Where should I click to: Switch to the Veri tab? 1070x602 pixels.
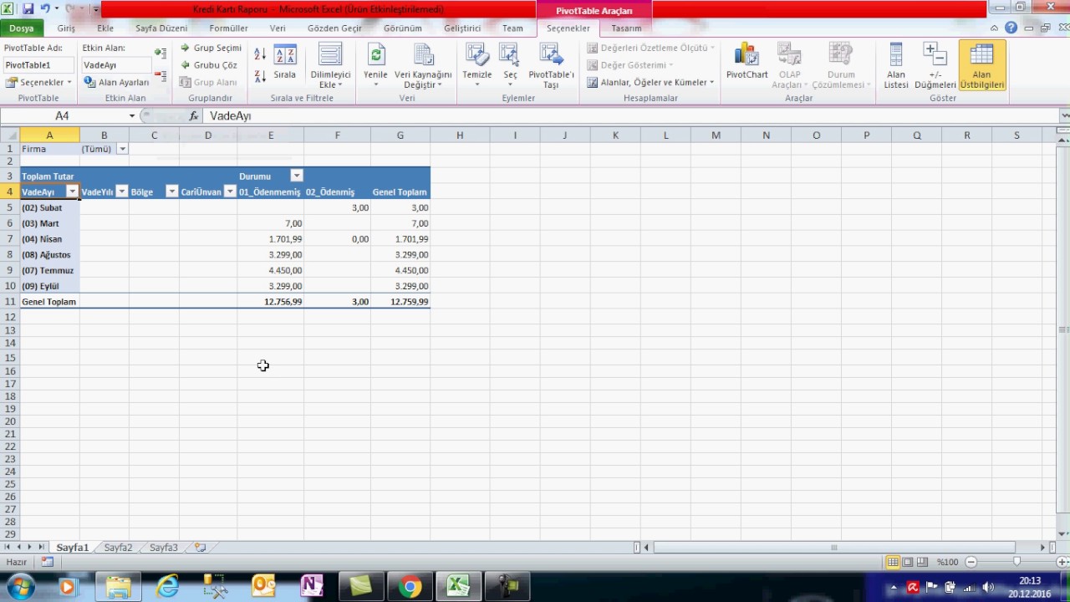coord(278,28)
